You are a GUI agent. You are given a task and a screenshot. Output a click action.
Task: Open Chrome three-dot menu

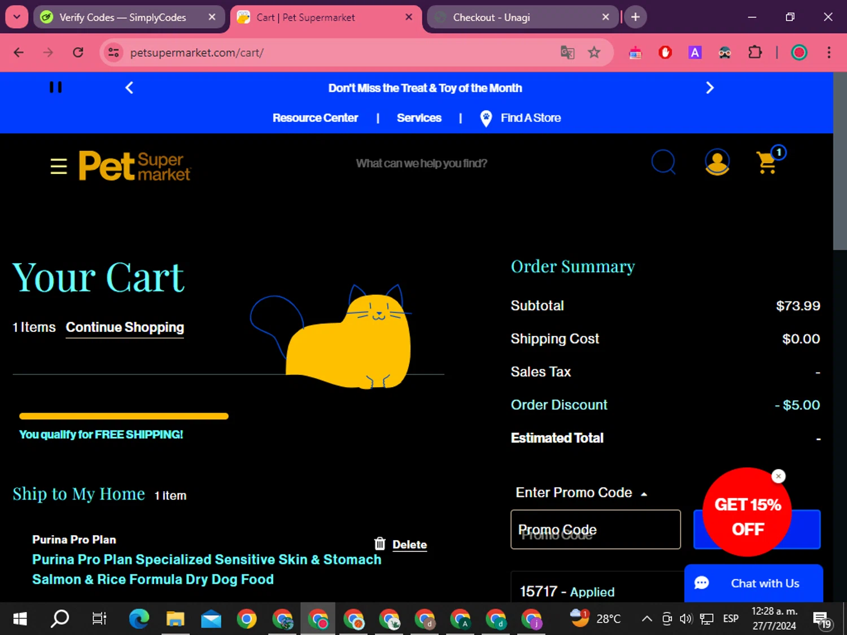pyautogui.click(x=829, y=52)
